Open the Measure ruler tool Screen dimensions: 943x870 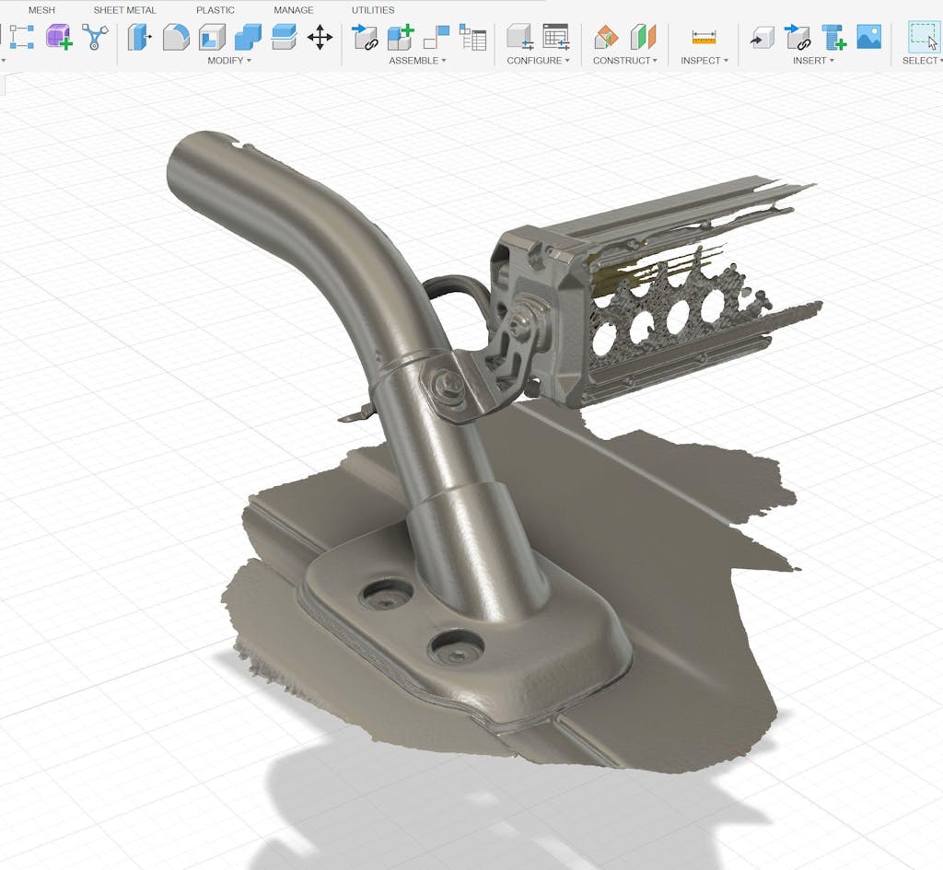coord(704,37)
